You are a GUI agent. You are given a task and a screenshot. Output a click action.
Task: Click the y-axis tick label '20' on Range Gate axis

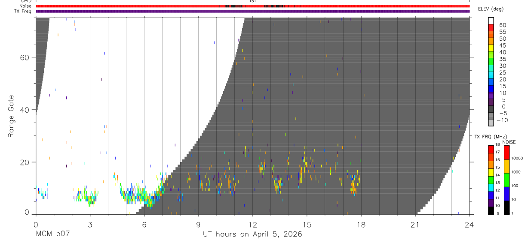pos(25,162)
